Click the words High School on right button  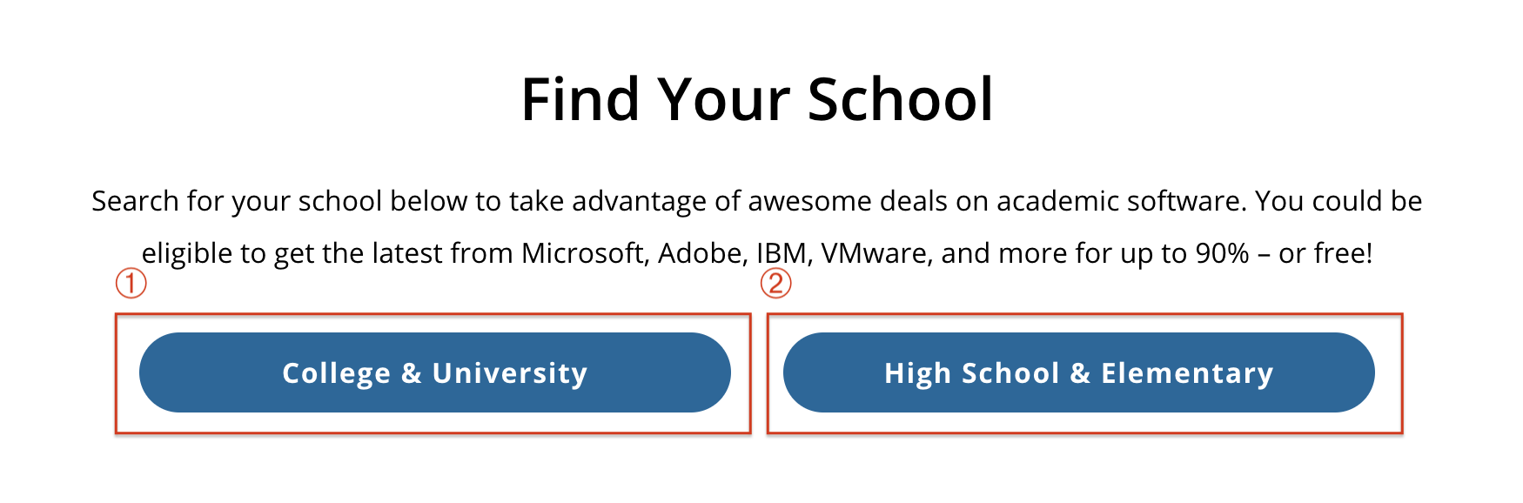(x=972, y=373)
